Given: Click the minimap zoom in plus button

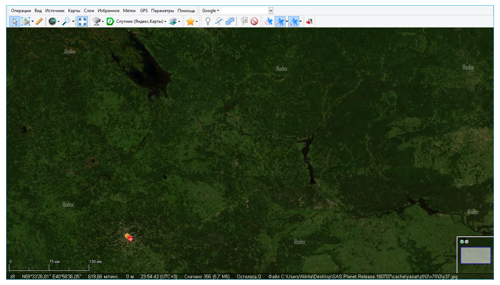Looking at the screenshot, I should coord(462,242).
